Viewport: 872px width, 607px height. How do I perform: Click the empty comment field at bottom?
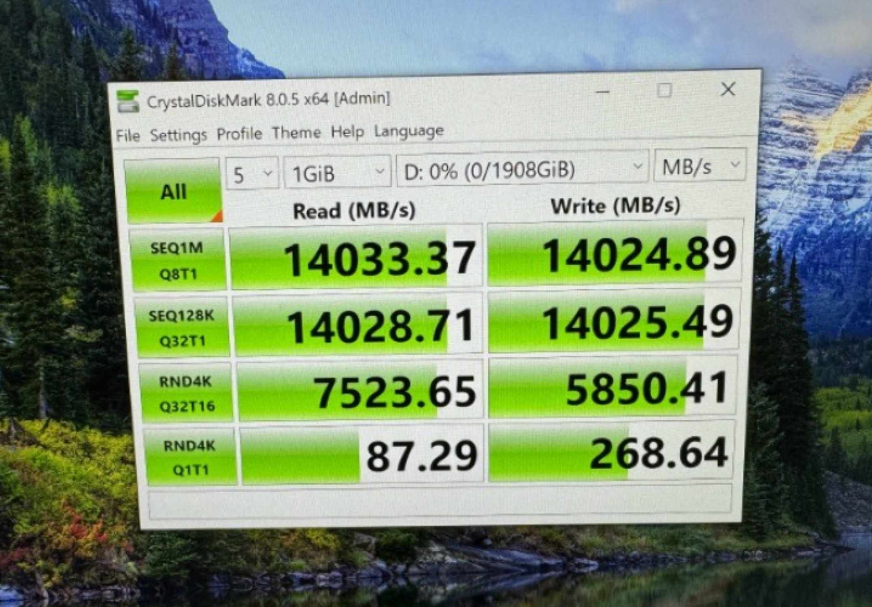tap(440, 502)
